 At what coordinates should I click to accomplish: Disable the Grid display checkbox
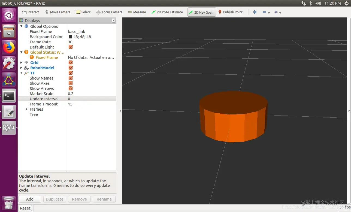[71, 62]
